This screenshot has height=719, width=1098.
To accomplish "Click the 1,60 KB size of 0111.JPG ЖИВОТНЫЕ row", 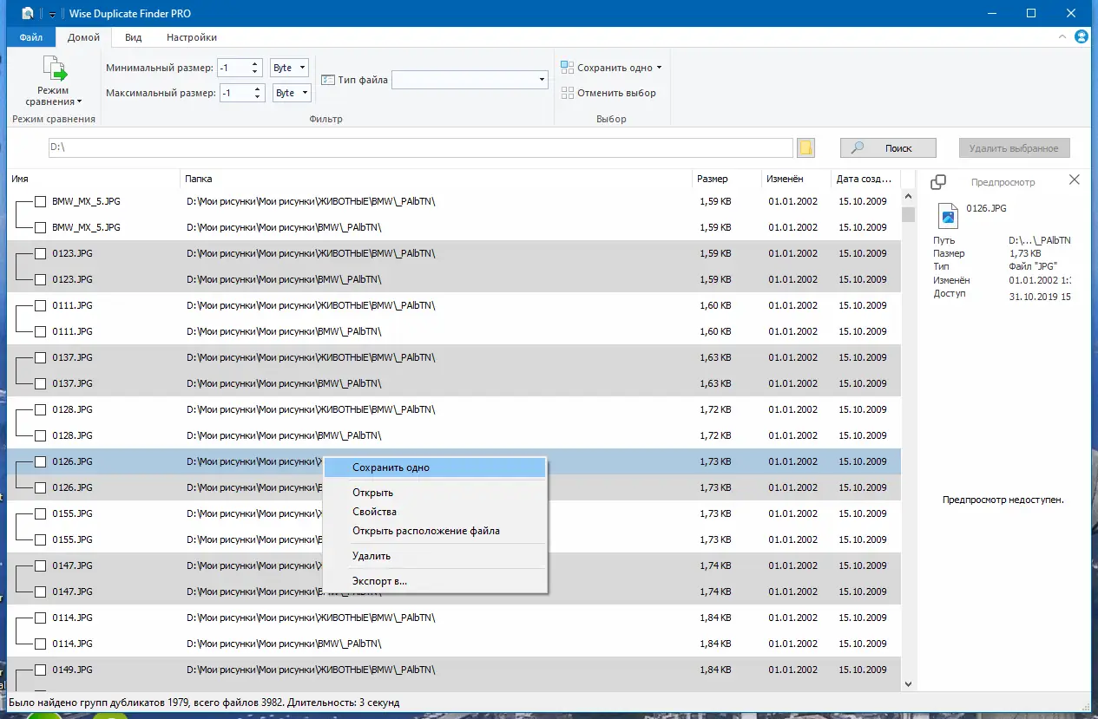I will [x=714, y=305].
